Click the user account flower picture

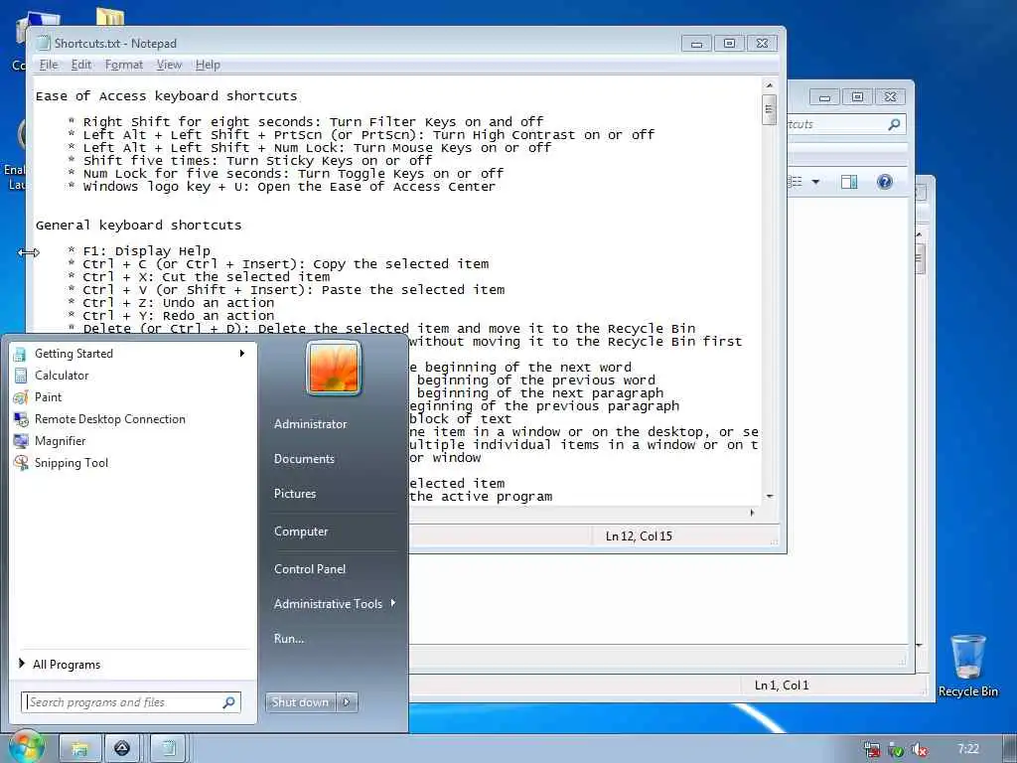point(334,368)
